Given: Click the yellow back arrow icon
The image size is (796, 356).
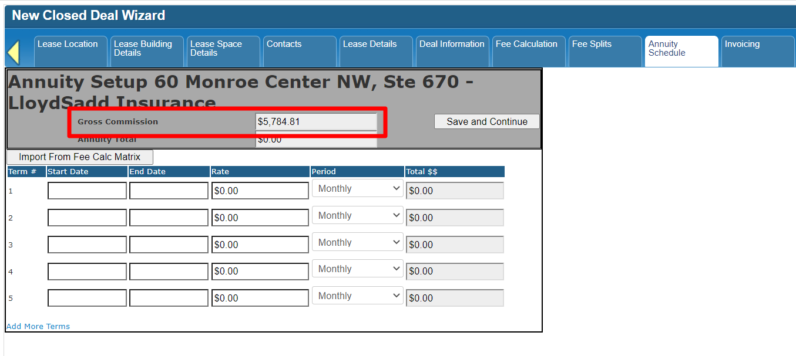Looking at the screenshot, I should point(13,53).
